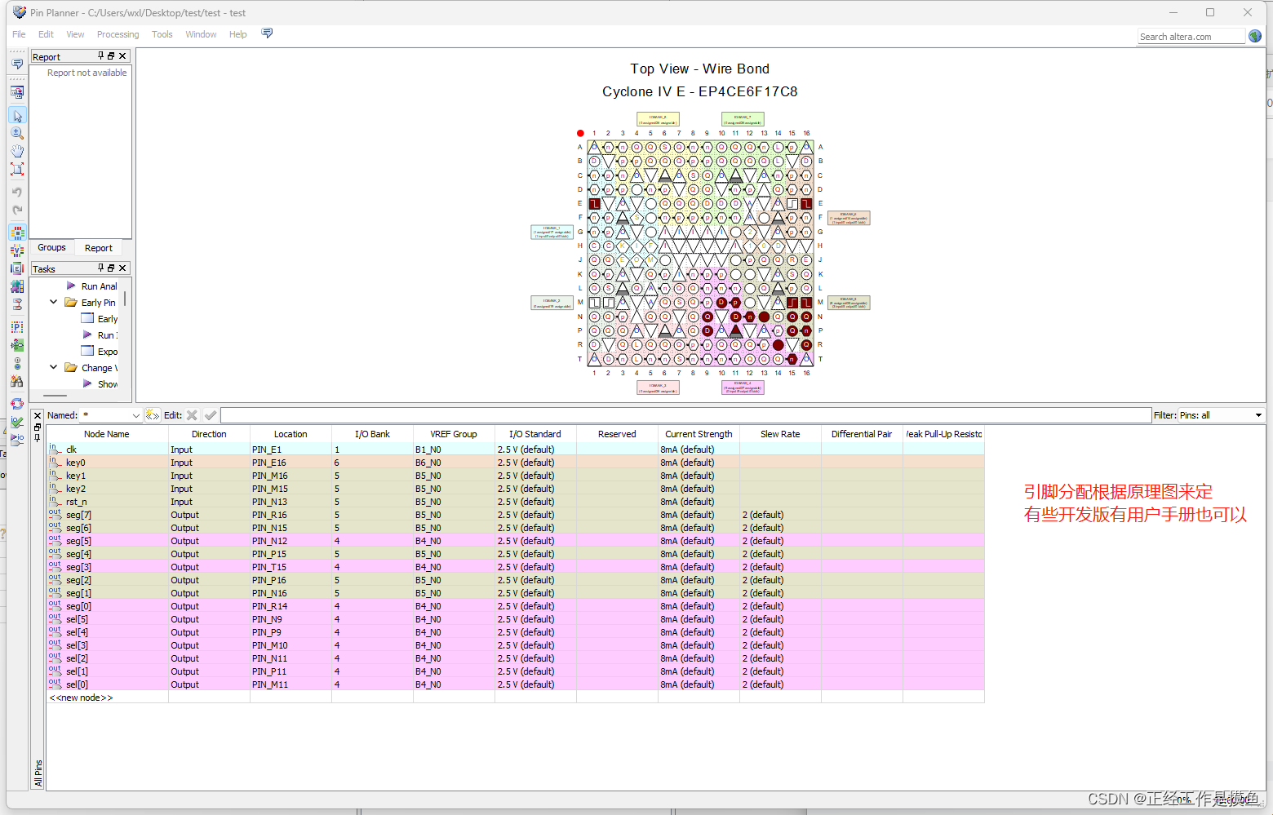Open the Processing menu
This screenshot has width=1273, height=815.
(x=118, y=34)
